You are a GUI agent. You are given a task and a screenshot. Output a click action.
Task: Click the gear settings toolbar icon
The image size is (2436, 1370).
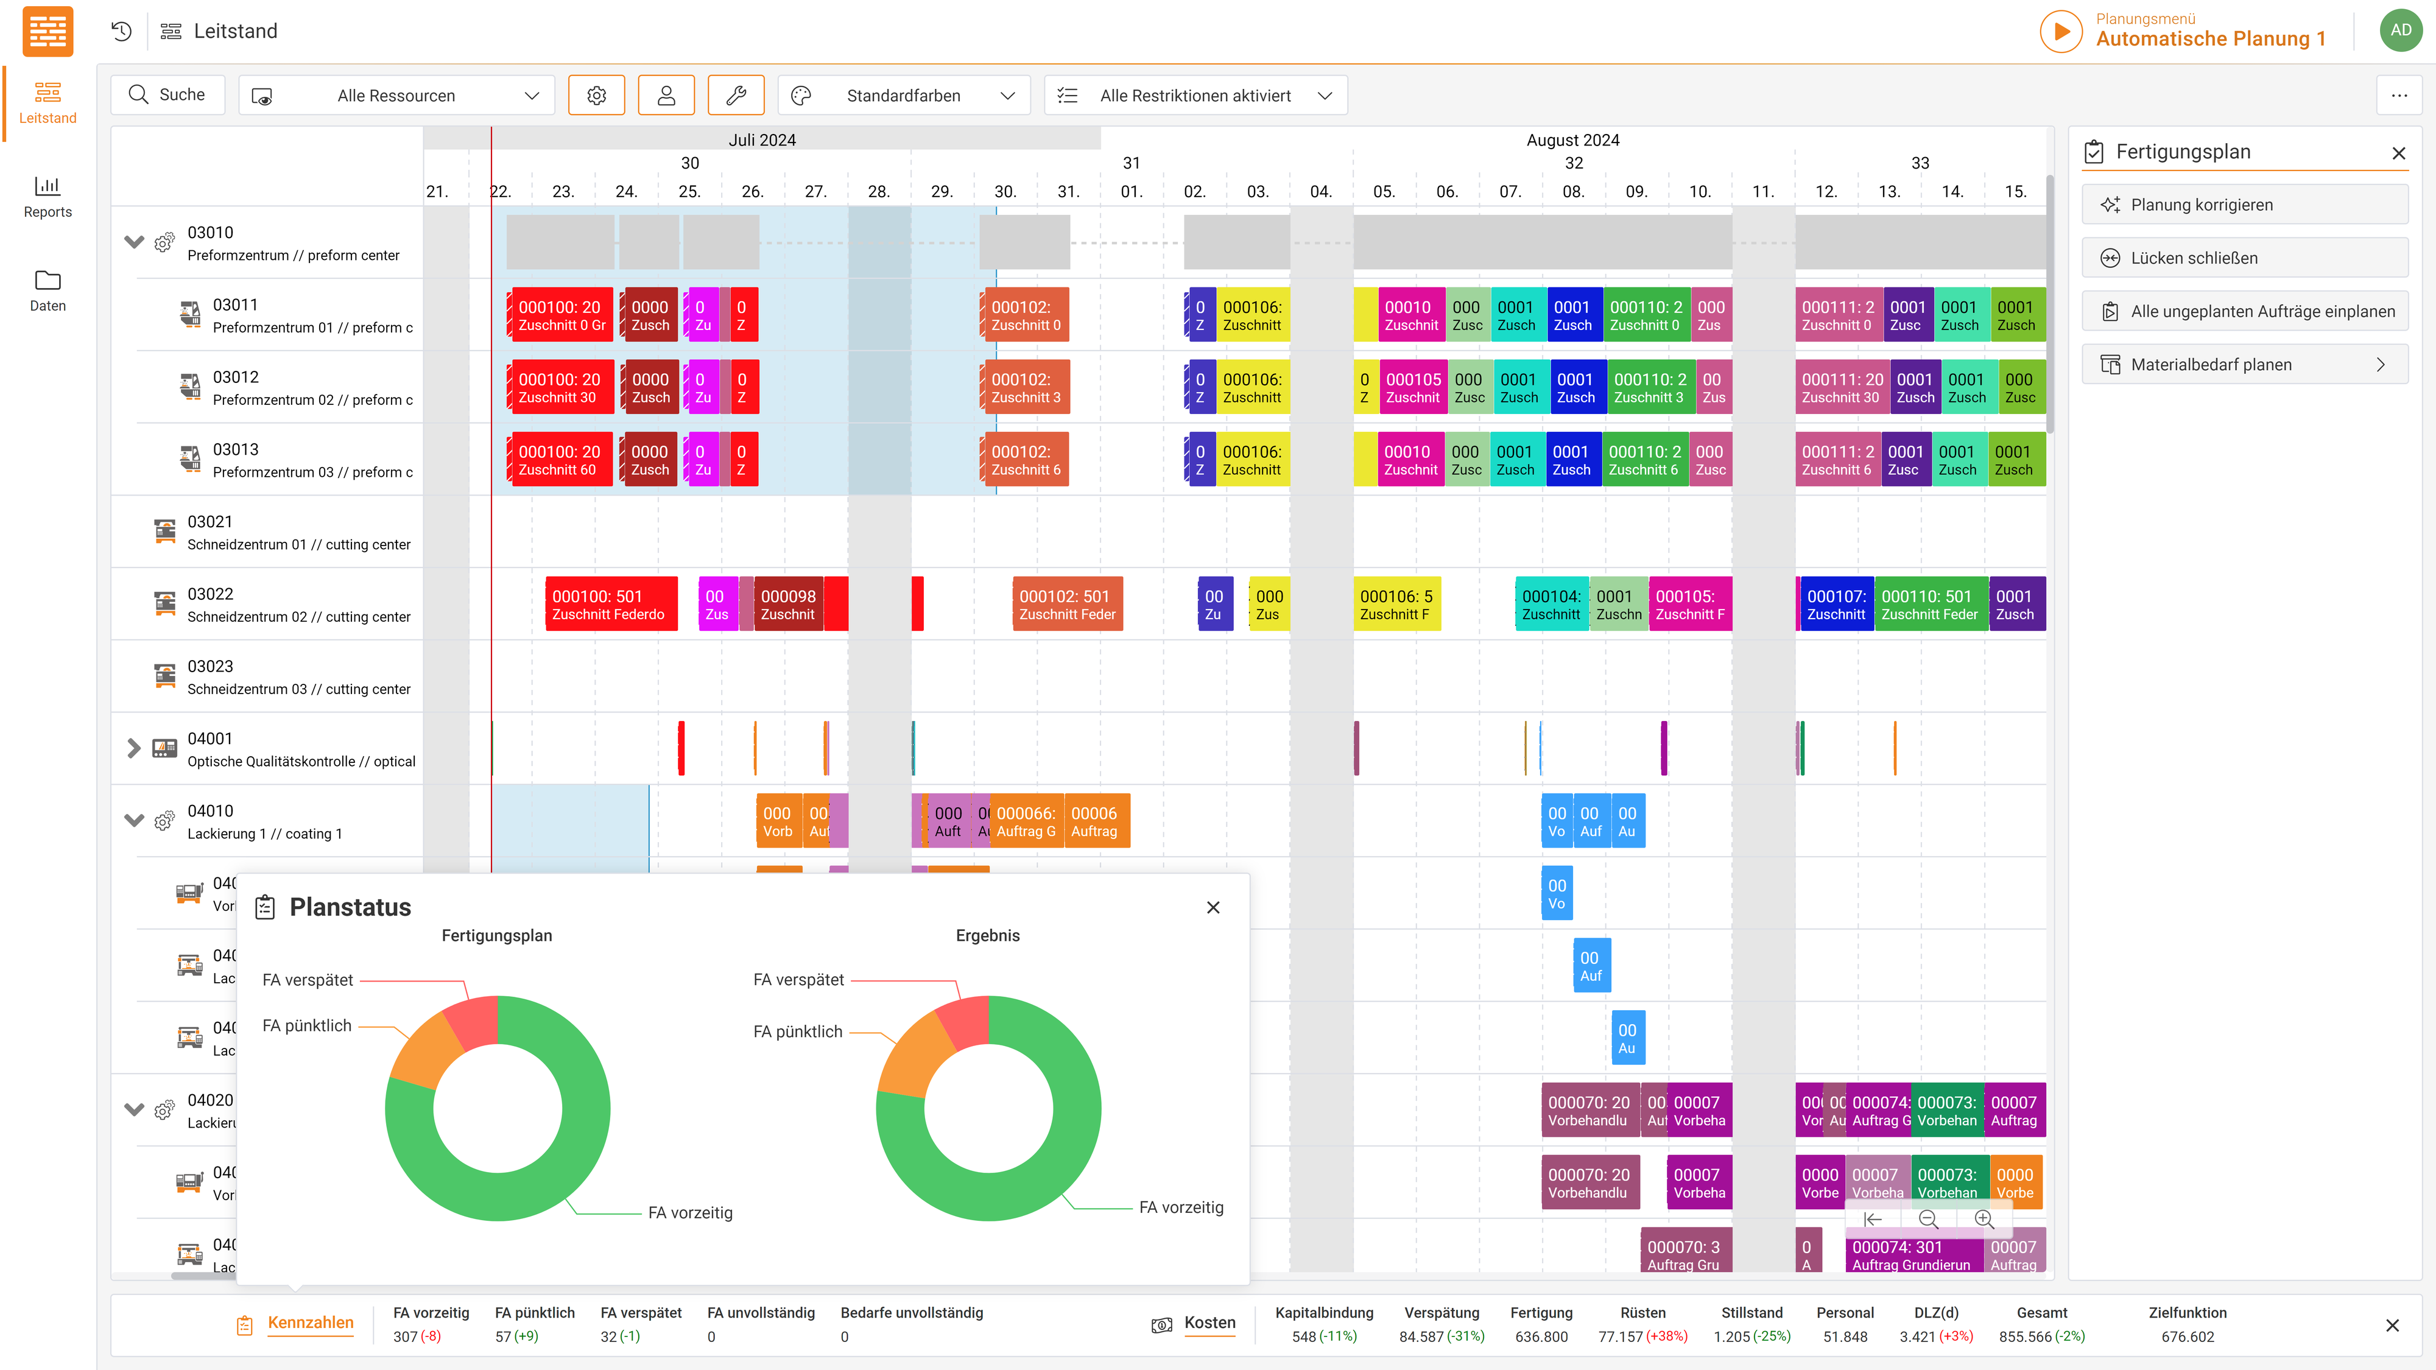tap(596, 96)
